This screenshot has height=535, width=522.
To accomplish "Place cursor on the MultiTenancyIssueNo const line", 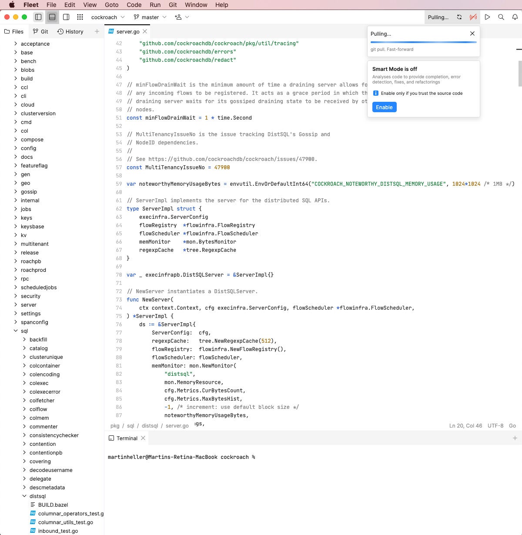I will (178, 167).
